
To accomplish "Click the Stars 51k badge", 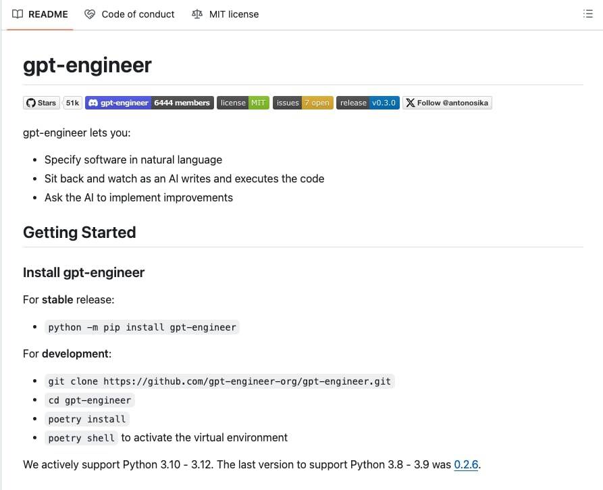I will click(52, 103).
